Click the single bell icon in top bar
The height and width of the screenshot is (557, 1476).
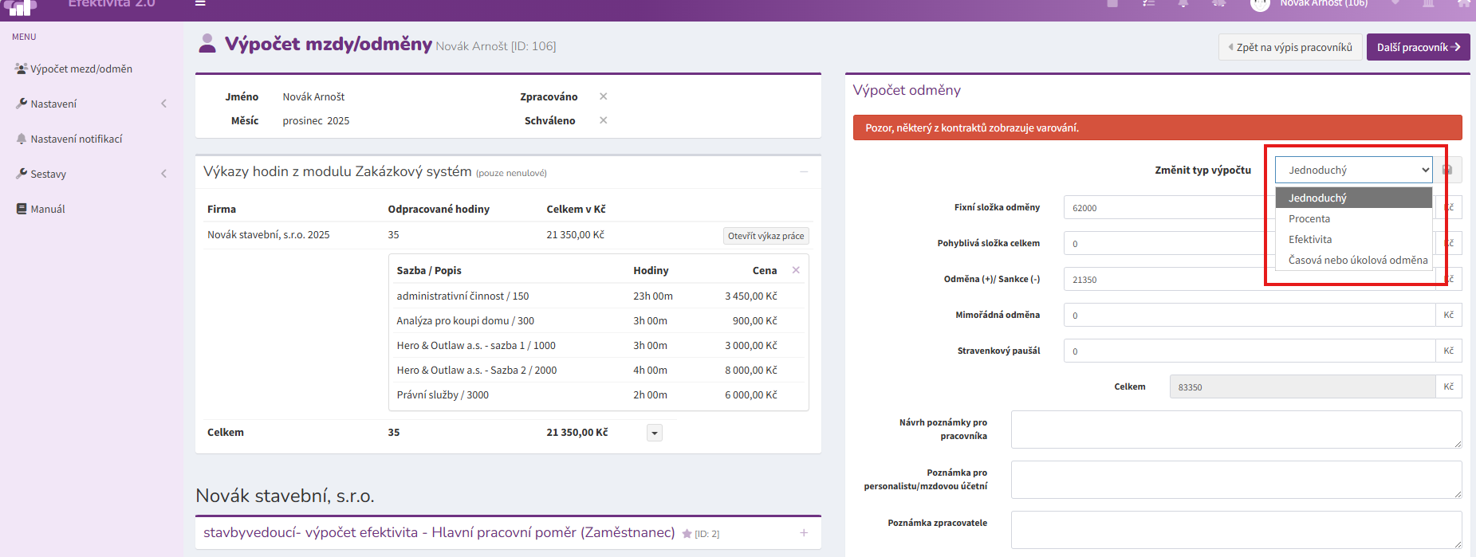click(x=1183, y=4)
